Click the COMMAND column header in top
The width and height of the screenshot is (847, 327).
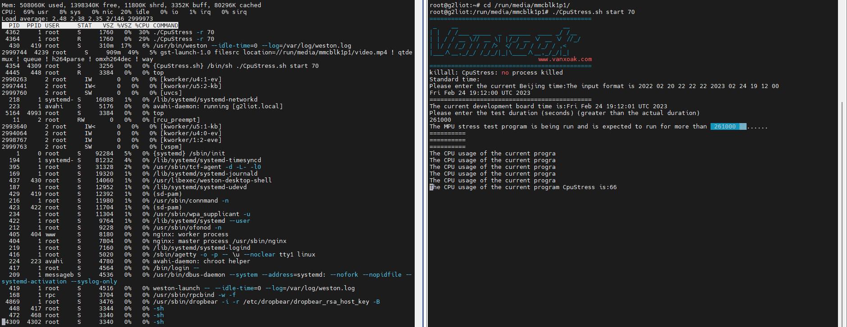(165, 26)
